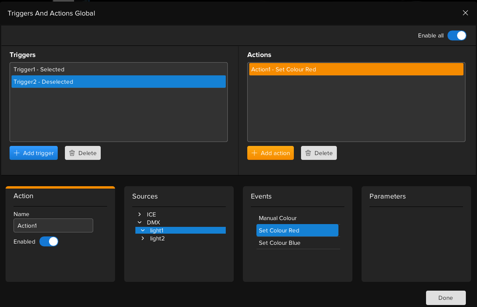This screenshot has width=477, height=307.
Task: Click the plus icon on Add action
Action: coord(254,153)
